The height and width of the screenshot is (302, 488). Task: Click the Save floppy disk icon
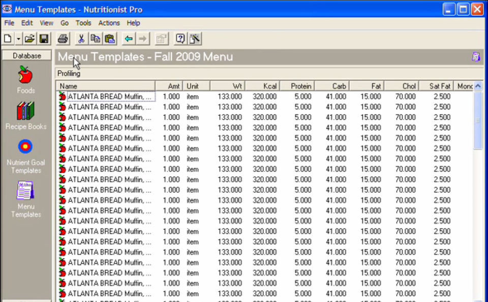click(44, 39)
